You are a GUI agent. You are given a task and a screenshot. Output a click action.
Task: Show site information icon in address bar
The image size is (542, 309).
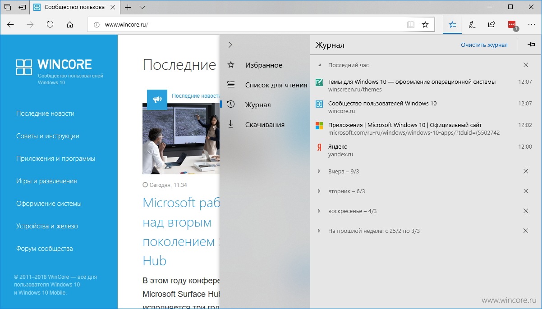pos(96,25)
